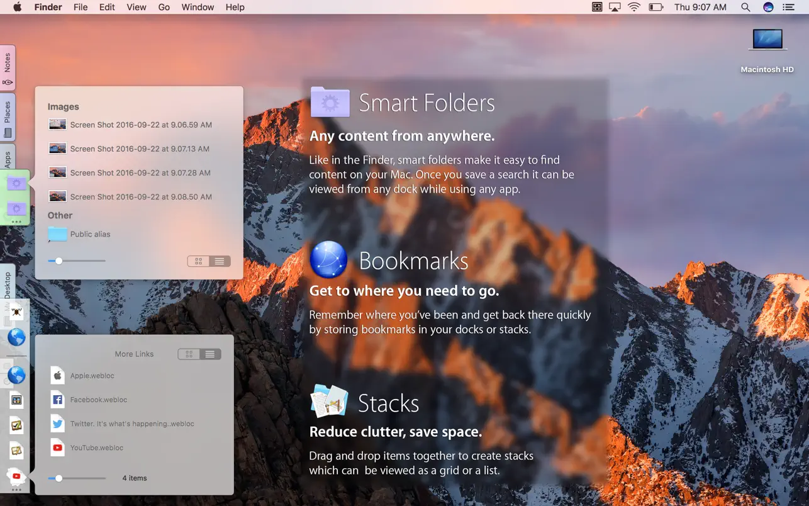Click the Wi-Fi status icon
809x506 pixels.
coord(634,7)
